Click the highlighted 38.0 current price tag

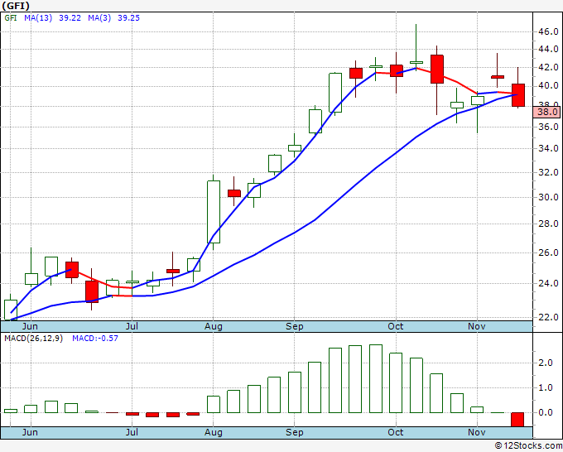pyautogui.click(x=547, y=112)
